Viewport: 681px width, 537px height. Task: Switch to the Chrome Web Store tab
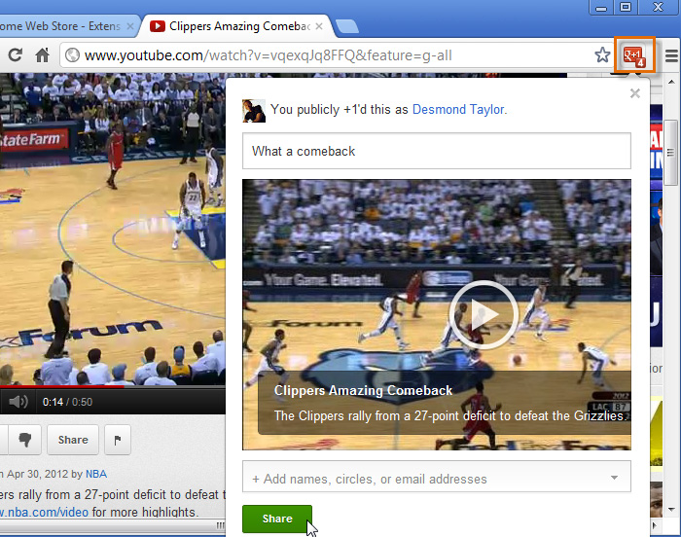pyautogui.click(x=65, y=26)
